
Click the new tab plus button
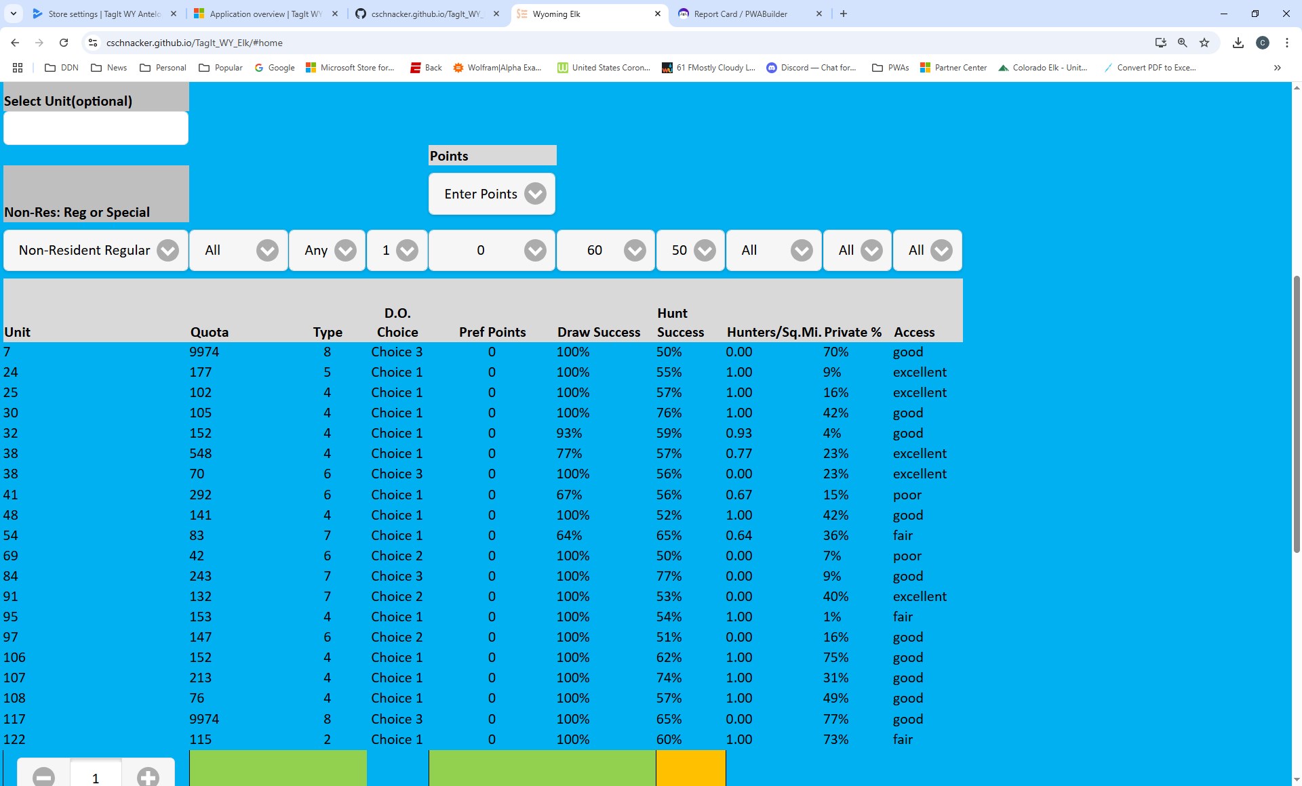844,14
